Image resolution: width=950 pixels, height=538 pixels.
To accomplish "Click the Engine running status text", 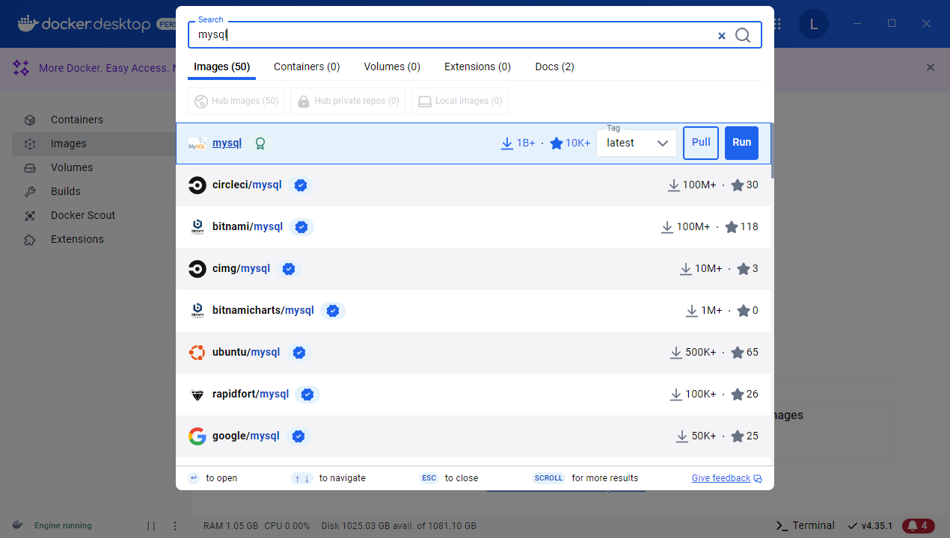I will click(63, 526).
